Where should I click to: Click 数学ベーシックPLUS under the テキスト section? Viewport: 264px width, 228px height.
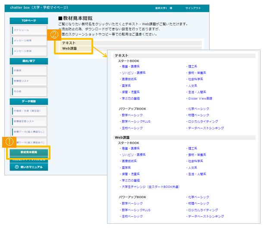click(136, 122)
